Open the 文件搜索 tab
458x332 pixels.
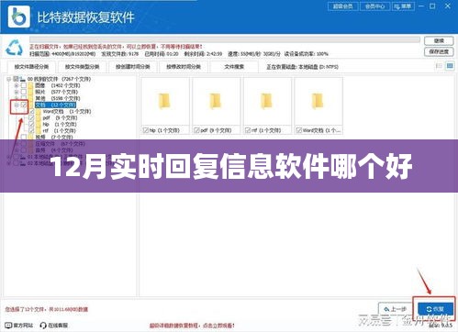click(x=234, y=67)
